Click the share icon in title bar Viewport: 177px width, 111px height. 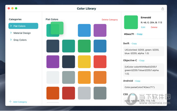point(163,9)
